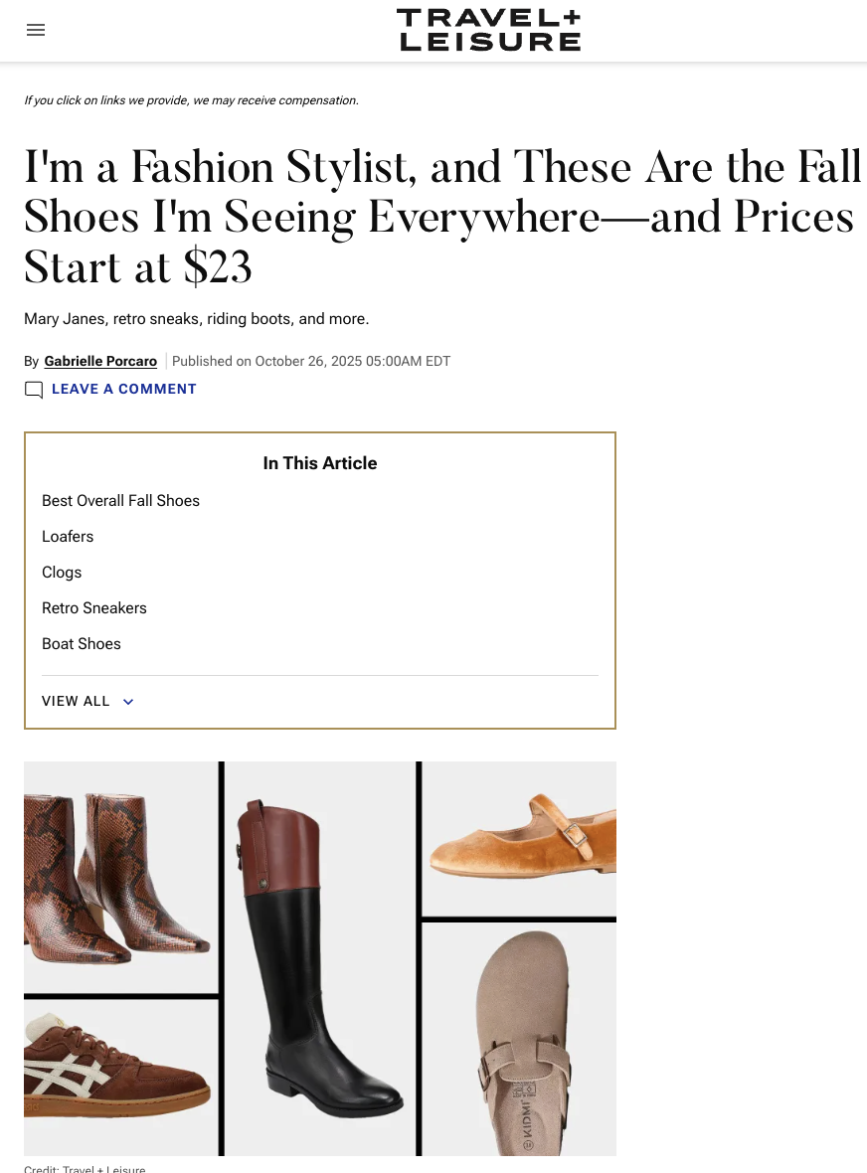Select the taupe suede clog image
867x1173 pixels.
click(519, 1039)
